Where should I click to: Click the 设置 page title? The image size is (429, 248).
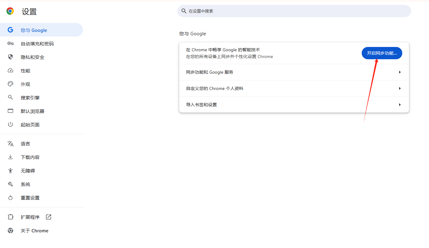pos(29,12)
